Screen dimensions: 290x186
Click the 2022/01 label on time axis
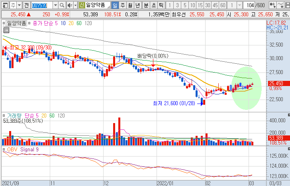[165, 184]
